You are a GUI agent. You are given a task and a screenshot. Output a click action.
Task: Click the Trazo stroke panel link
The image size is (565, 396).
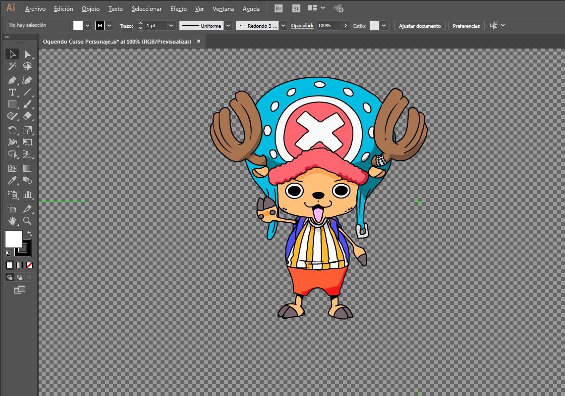(x=126, y=26)
